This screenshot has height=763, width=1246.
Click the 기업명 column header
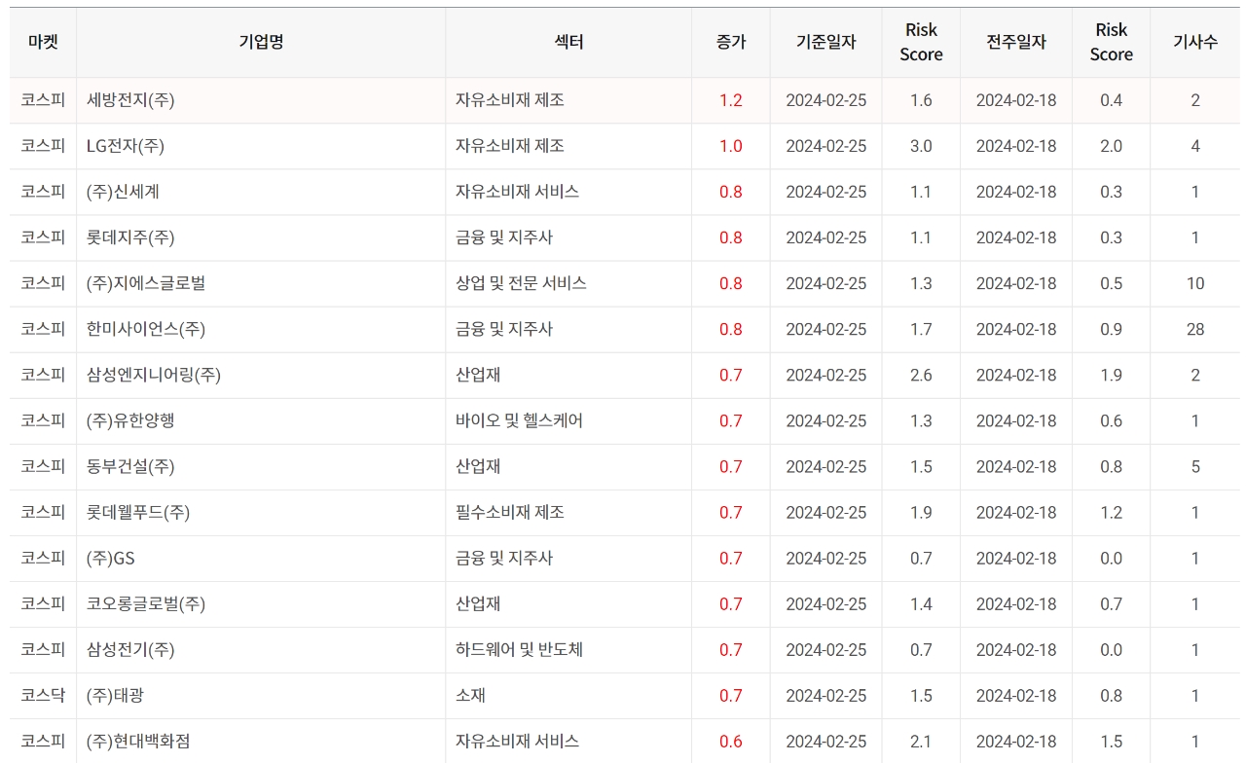[261, 42]
